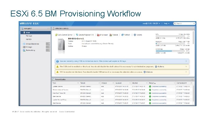Expand the Storage tree node

coord(22,47)
